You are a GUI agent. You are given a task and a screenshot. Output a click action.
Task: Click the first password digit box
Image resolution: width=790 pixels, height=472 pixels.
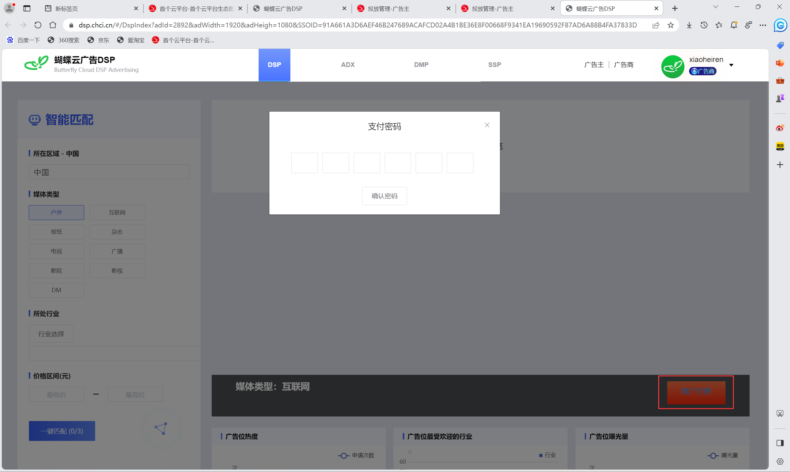click(304, 163)
